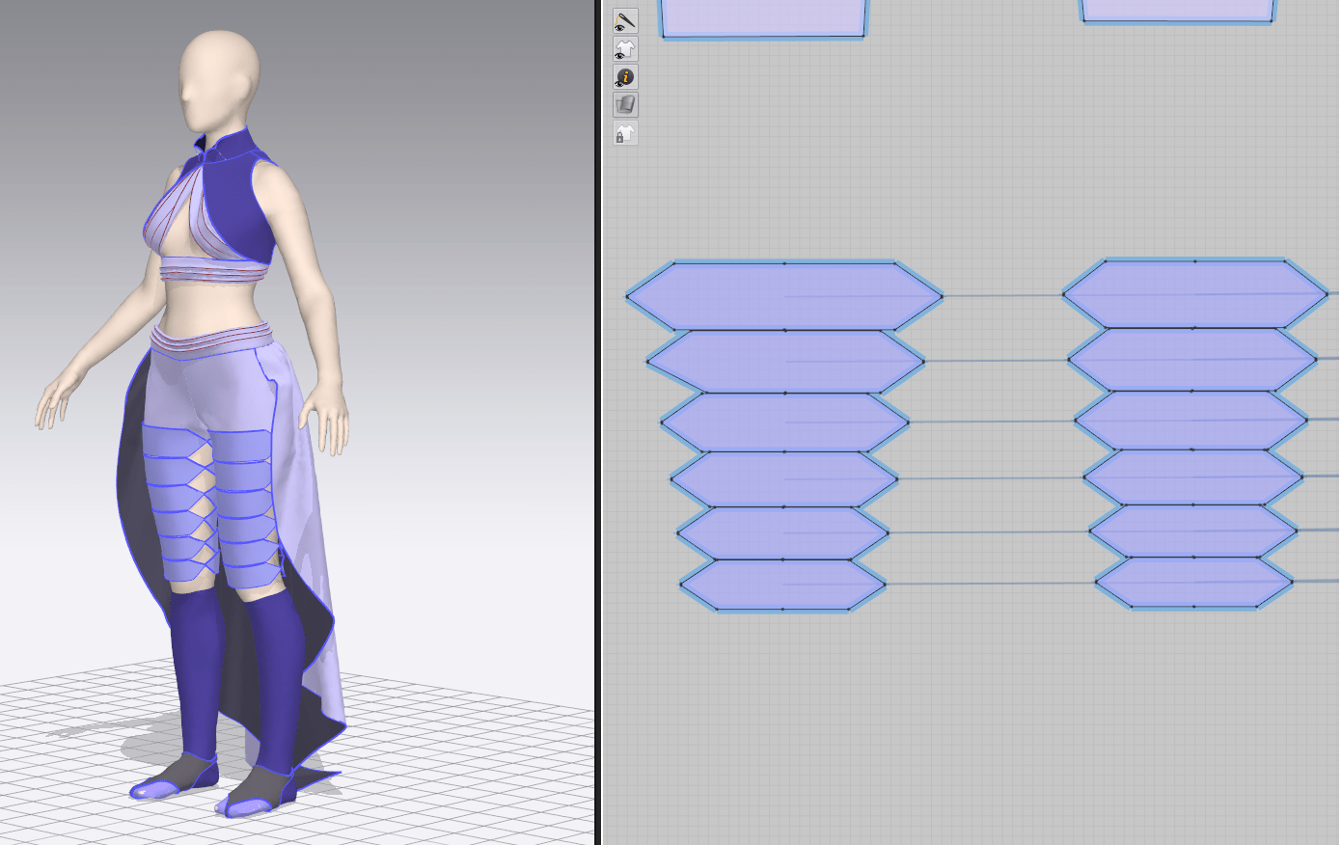Select the striped waistband on the shorts
The height and width of the screenshot is (845, 1341).
tap(207, 341)
